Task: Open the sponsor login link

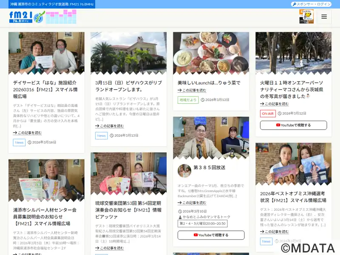Action: point(312,4)
